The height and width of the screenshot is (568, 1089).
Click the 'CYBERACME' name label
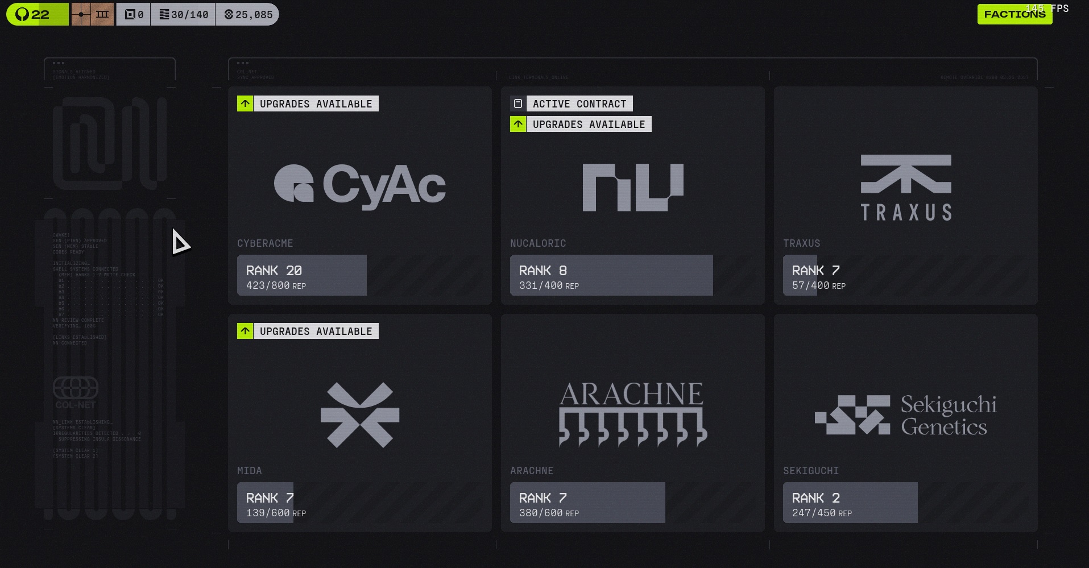coord(265,243)
